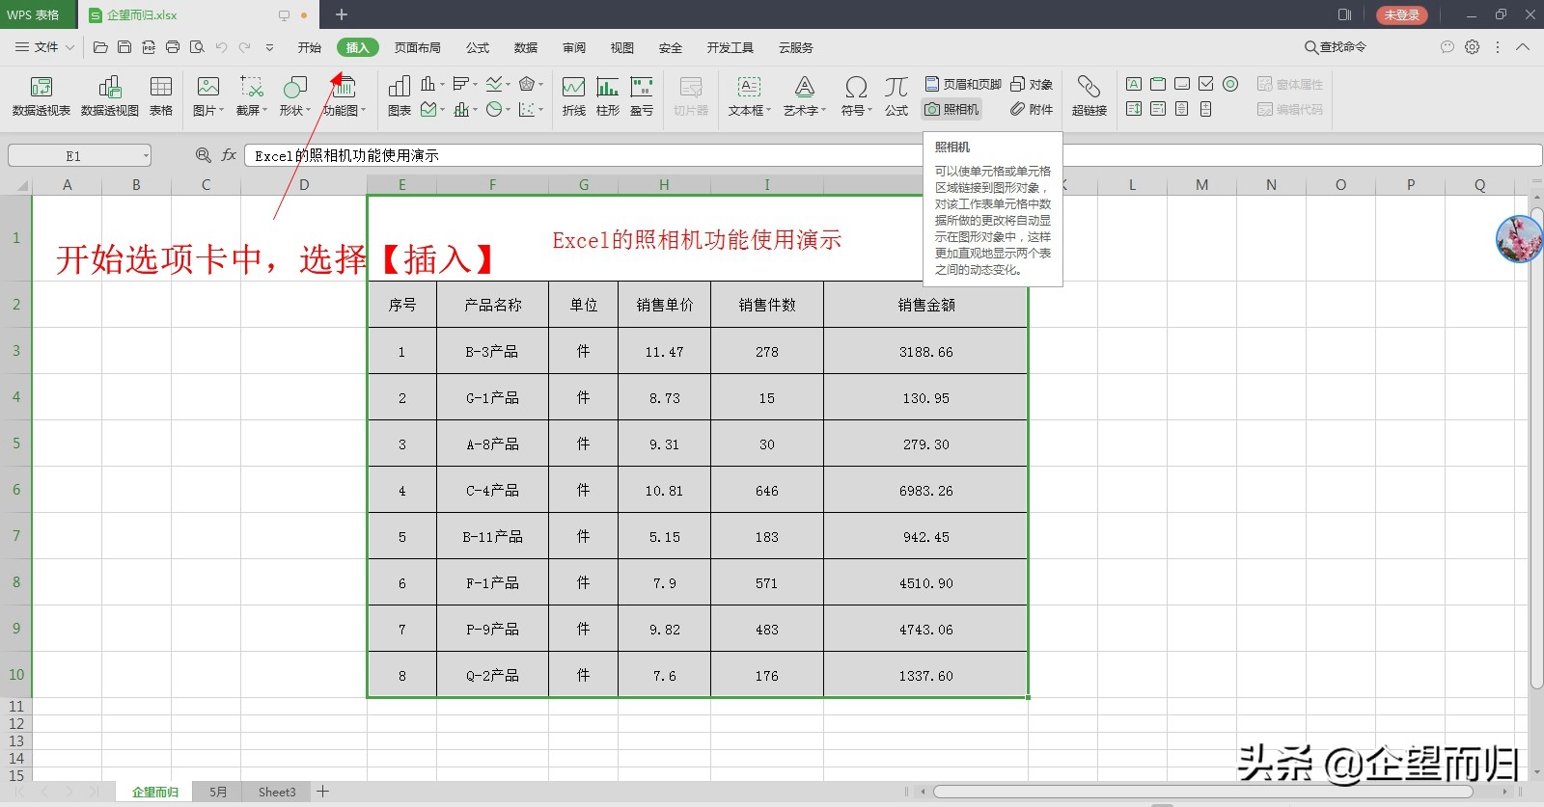The image size is (1544, 807).
Task: Open the 文件 file menu
Action: click(44, 47)
